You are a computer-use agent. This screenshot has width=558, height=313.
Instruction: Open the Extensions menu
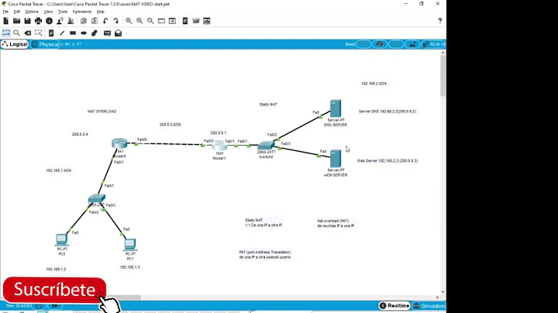82,12
